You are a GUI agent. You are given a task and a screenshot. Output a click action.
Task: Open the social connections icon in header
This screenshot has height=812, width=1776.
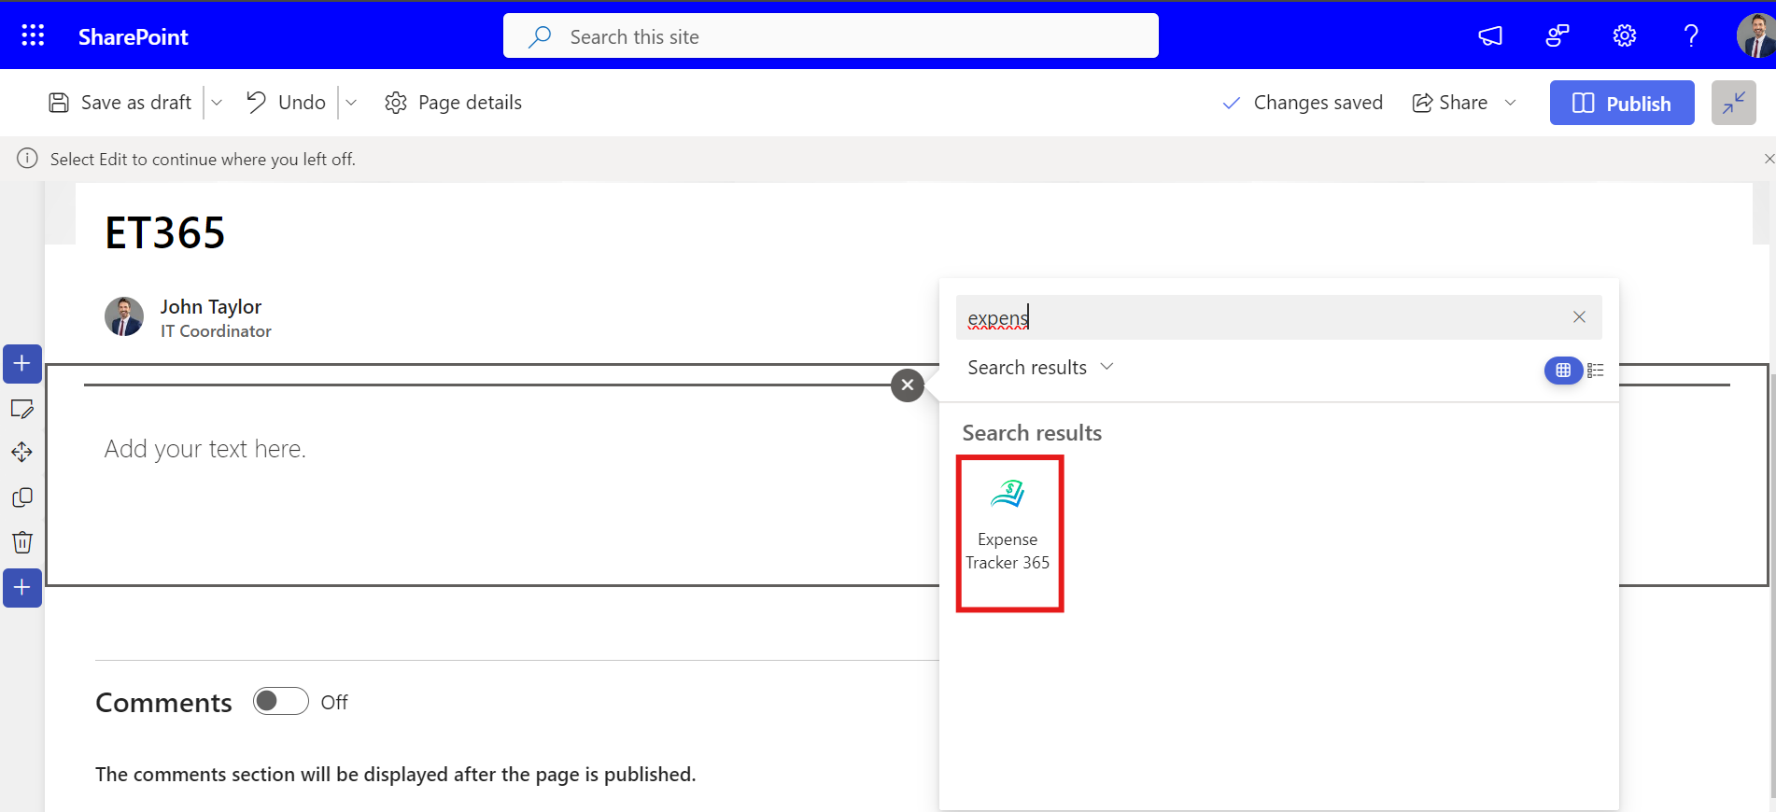pyautogui.click(x=1558, y=36)
